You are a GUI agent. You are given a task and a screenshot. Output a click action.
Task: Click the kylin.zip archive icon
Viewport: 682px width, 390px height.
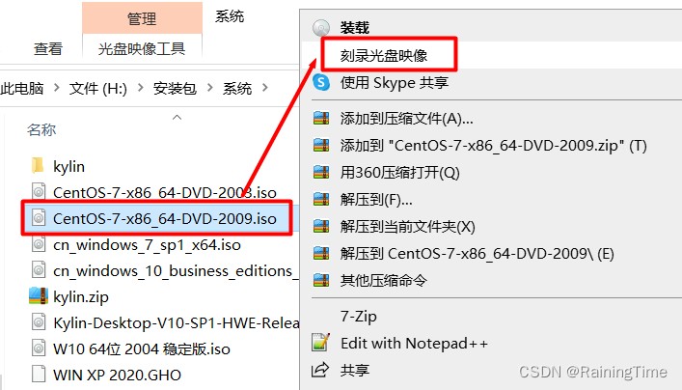39,296
